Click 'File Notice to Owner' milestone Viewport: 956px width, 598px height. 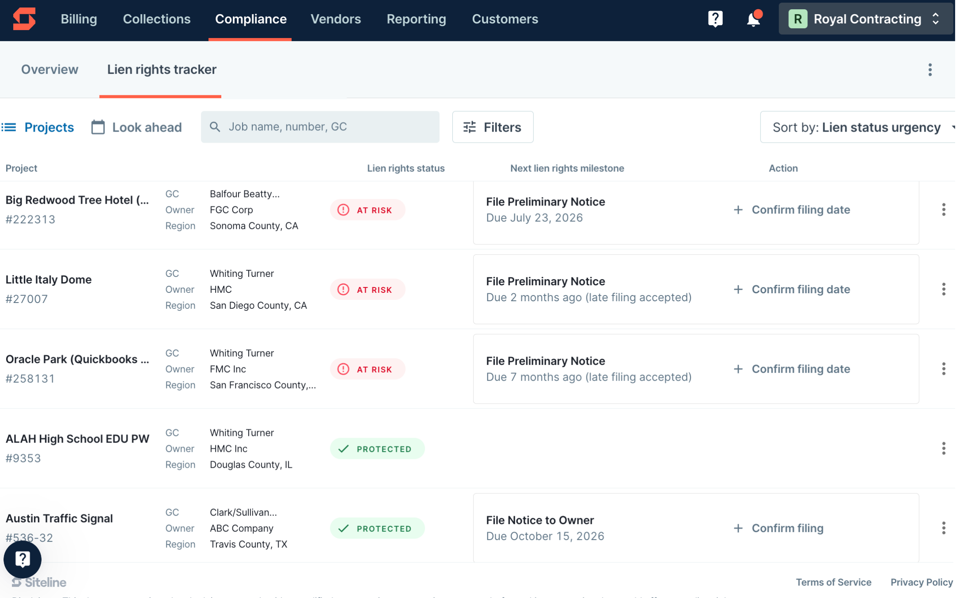540,520
